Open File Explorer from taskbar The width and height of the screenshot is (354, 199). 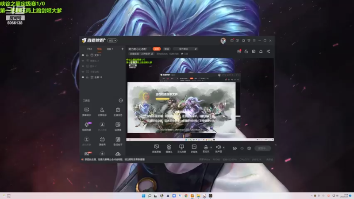click(198, 195)
